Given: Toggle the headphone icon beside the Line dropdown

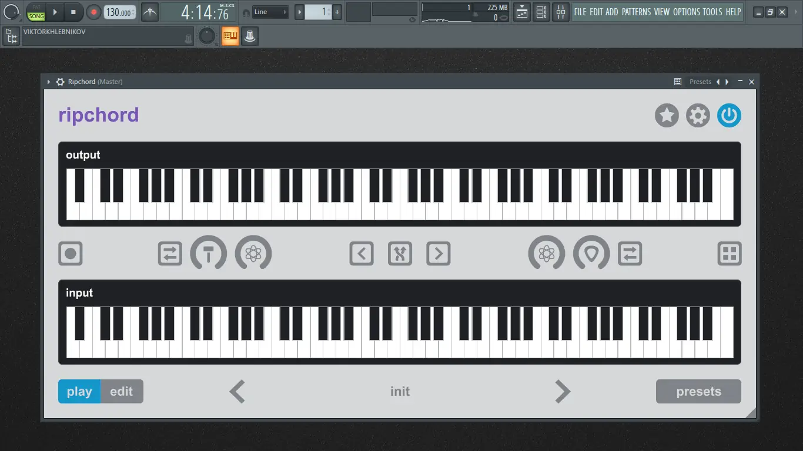Looking at the screenshot, I should coord(246,12).
